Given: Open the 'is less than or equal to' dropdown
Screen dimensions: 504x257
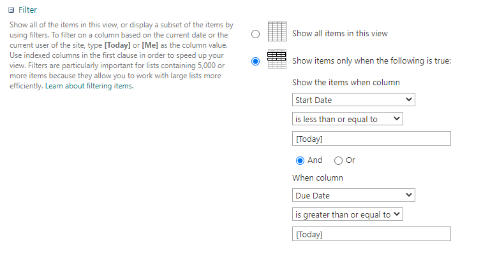Looking at the screenshot, I should click(347, 119).
